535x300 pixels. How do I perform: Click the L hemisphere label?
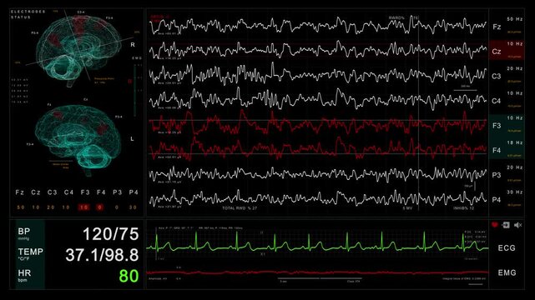(132, 139)
